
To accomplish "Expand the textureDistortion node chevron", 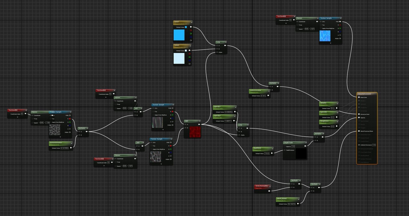I will coord(71,143).
